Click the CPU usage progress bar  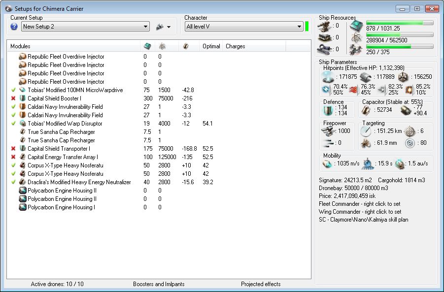(x=400, y=23)
